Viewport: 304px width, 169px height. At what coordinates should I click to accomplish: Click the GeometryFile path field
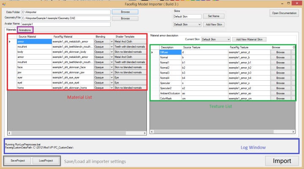(x=66, y=18)
